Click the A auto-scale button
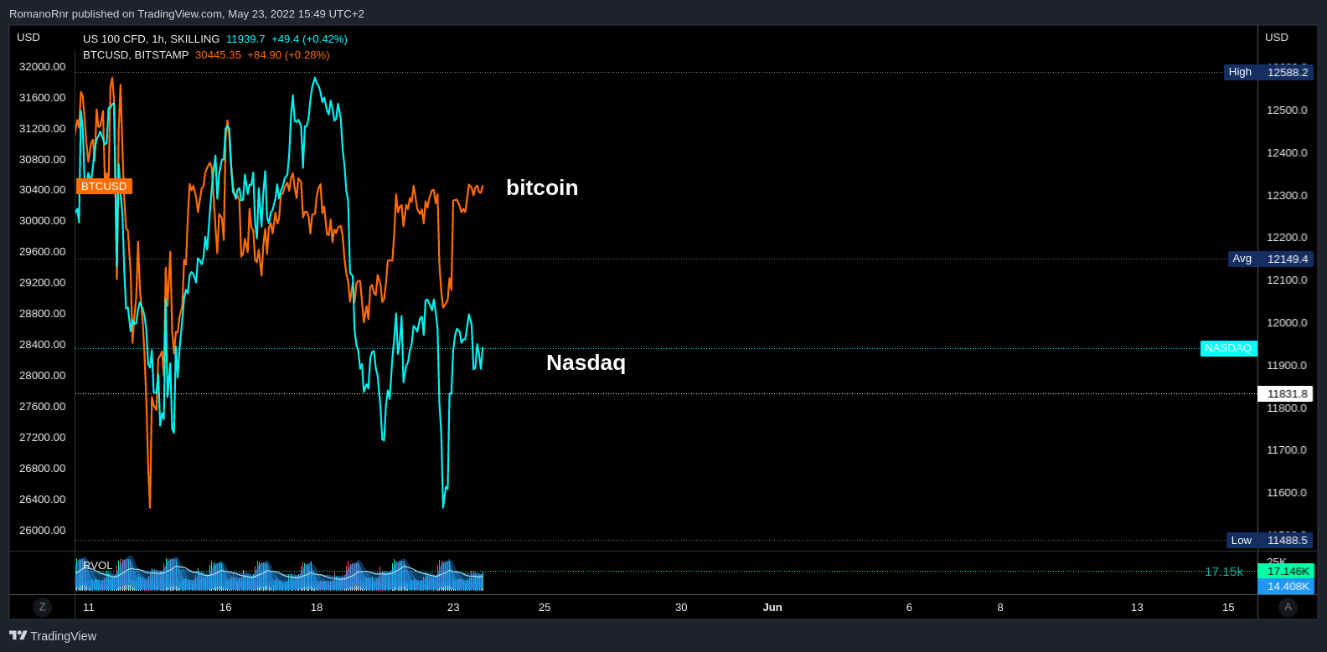Image resolution: width=1327 pixels, height=652 pixels. (1288, 607)
